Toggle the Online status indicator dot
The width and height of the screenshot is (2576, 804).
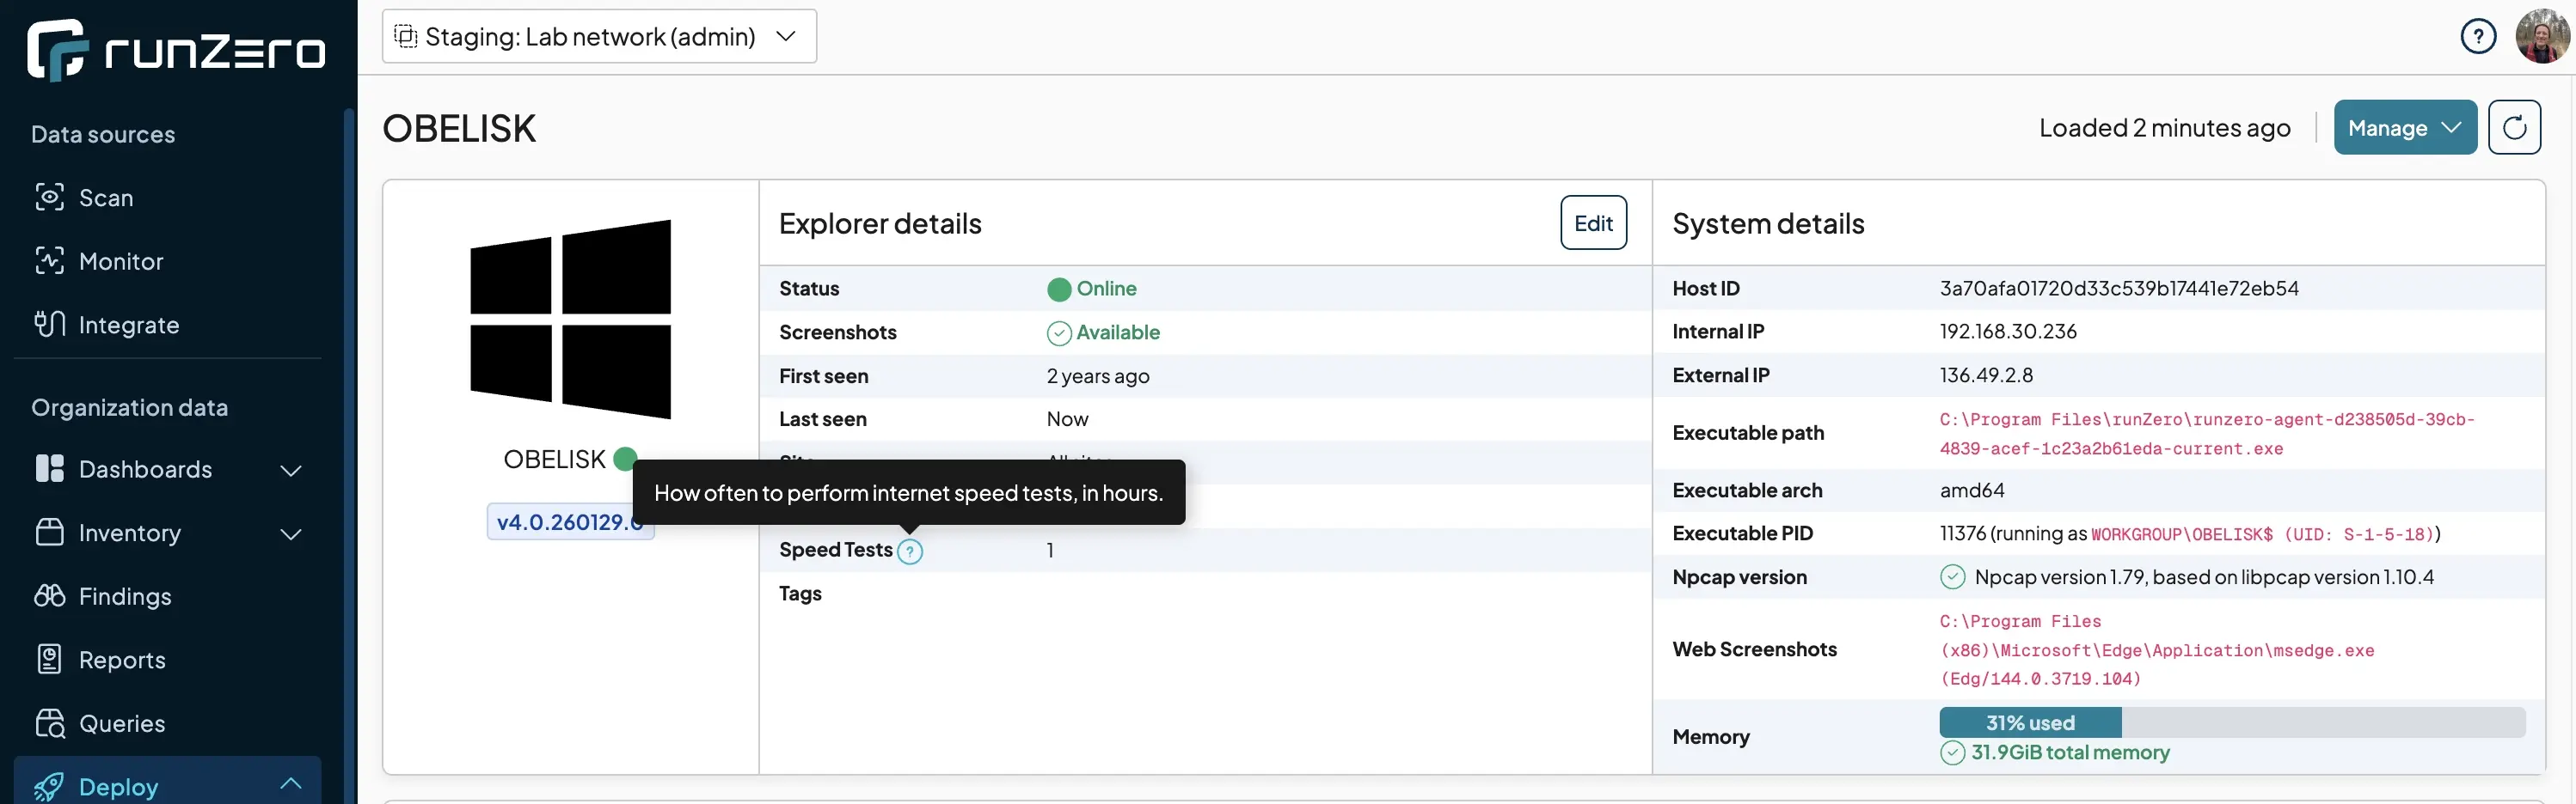(1059, 289)
